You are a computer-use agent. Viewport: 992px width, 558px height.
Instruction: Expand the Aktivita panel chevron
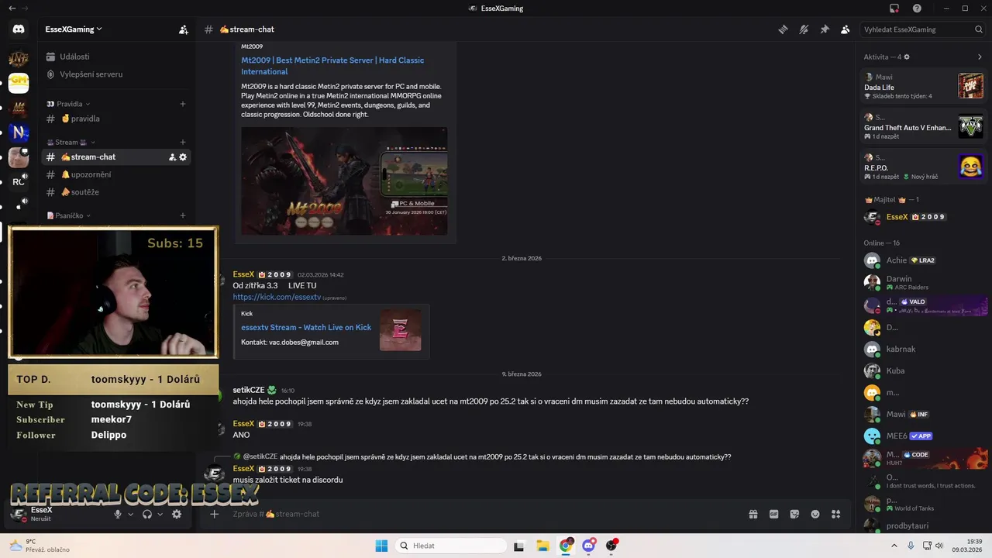pyautogui.click(x=980, y=57)
